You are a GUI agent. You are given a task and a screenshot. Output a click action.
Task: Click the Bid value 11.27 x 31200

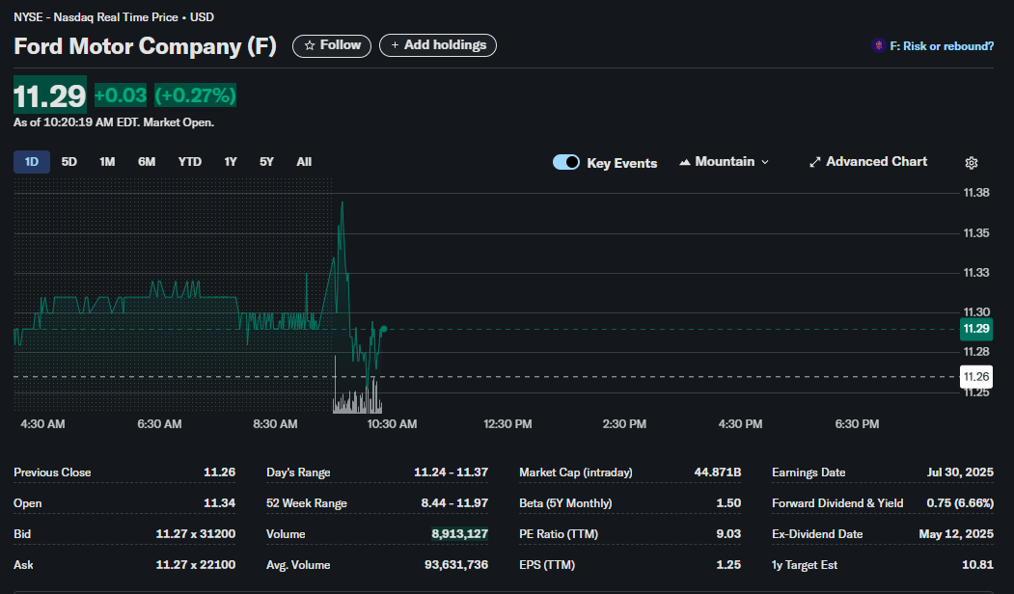coord(195,534)
